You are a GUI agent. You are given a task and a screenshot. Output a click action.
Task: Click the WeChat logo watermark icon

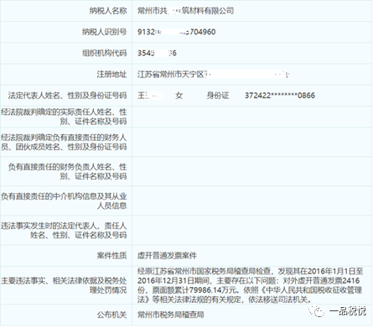click(317, 310)
